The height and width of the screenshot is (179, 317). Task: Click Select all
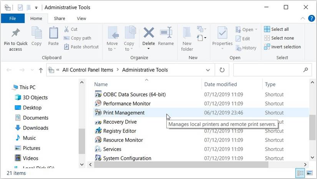(276, 29)
